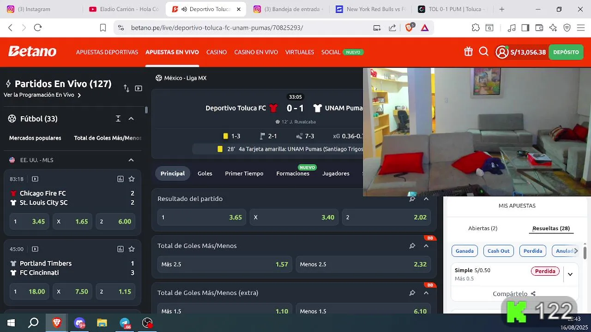The image size is (591, 332).
Task: Go to Casino En Vivo section
Action: [256, 52]
